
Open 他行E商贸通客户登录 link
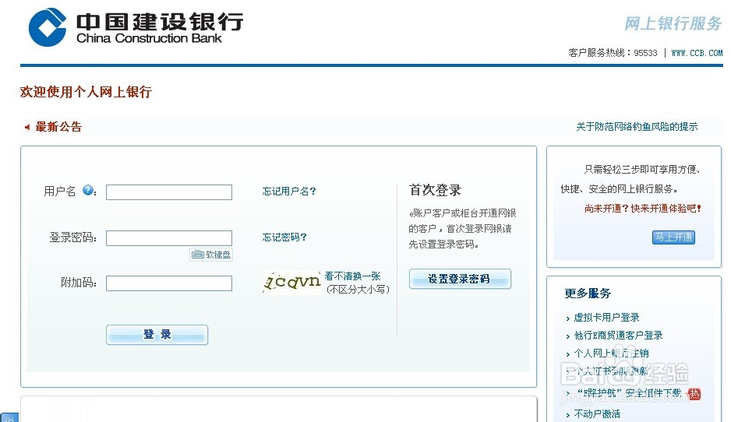pyautogui.click(x=618, y=336)
